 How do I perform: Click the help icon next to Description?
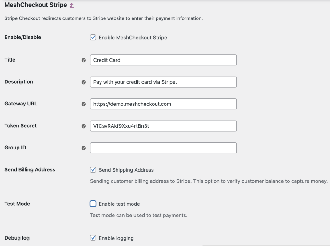83,82
